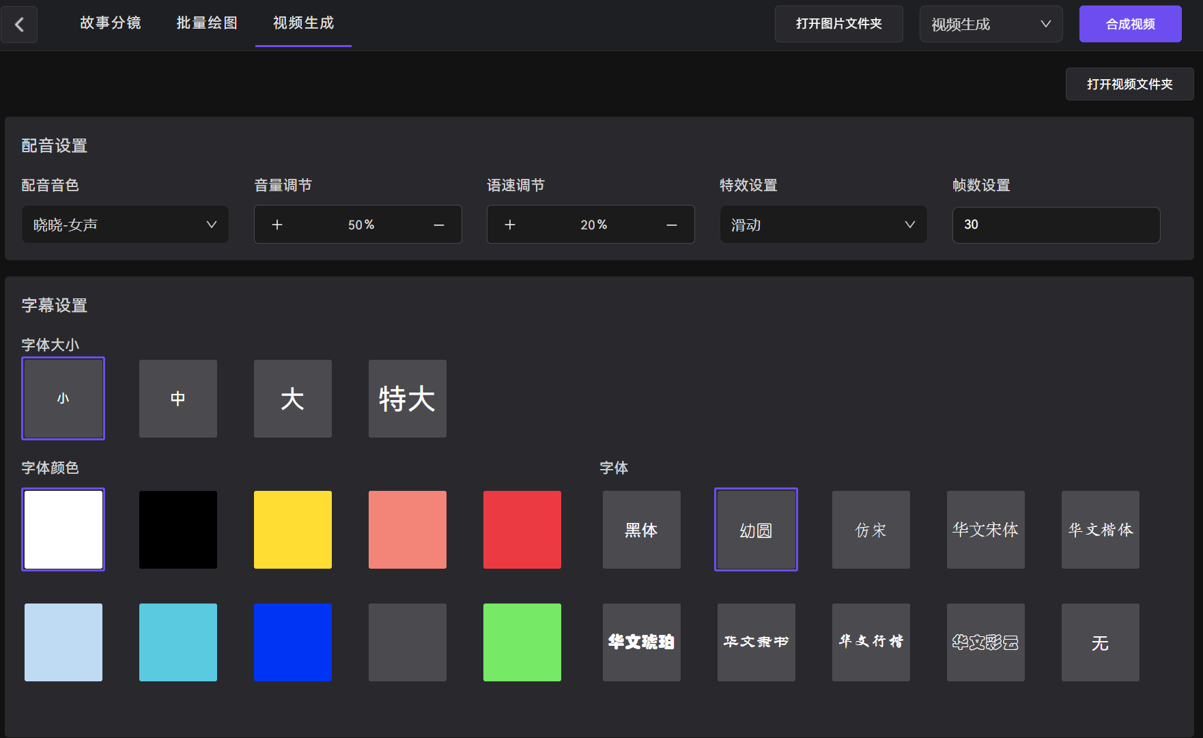The height and width of the screenshot is (738, 1203).
Task: Select the 视频生成 tab
Action: pos(303,23)
